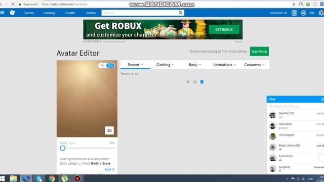Click the Body Type slider handle
The width and height of the screenshot is (324, 182).
pyautogui.click(x=63, y=148)
